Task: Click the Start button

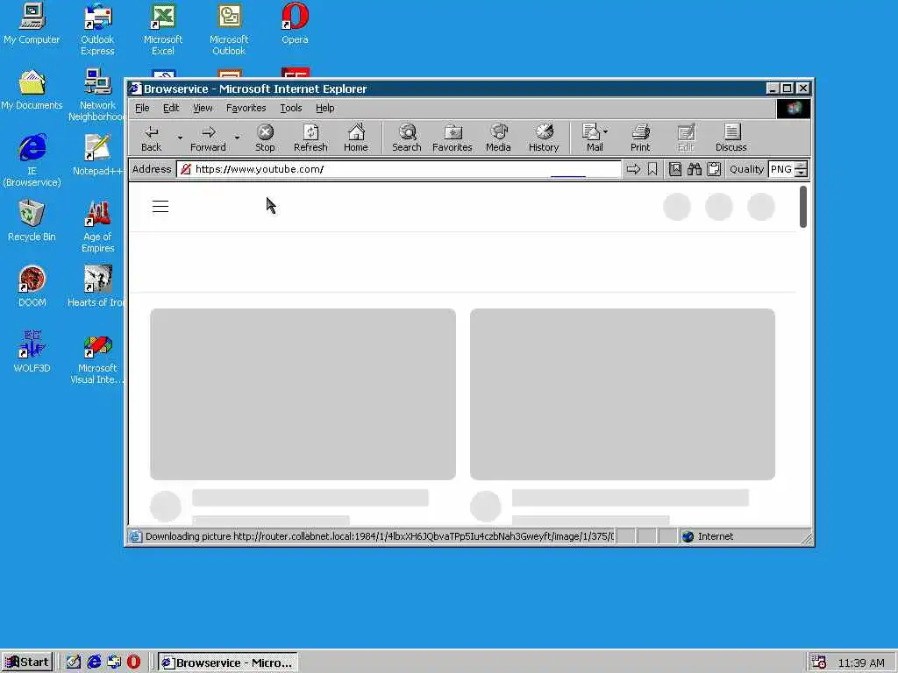Action: point(27,662)
